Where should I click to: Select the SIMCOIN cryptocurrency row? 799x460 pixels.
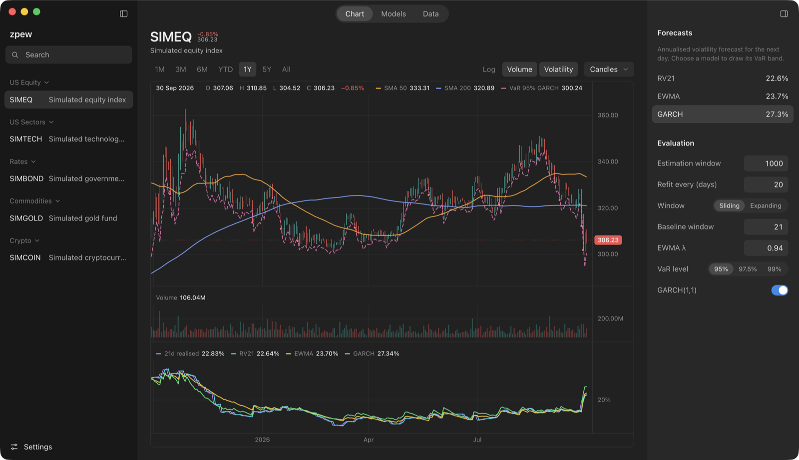coord(69,258)
